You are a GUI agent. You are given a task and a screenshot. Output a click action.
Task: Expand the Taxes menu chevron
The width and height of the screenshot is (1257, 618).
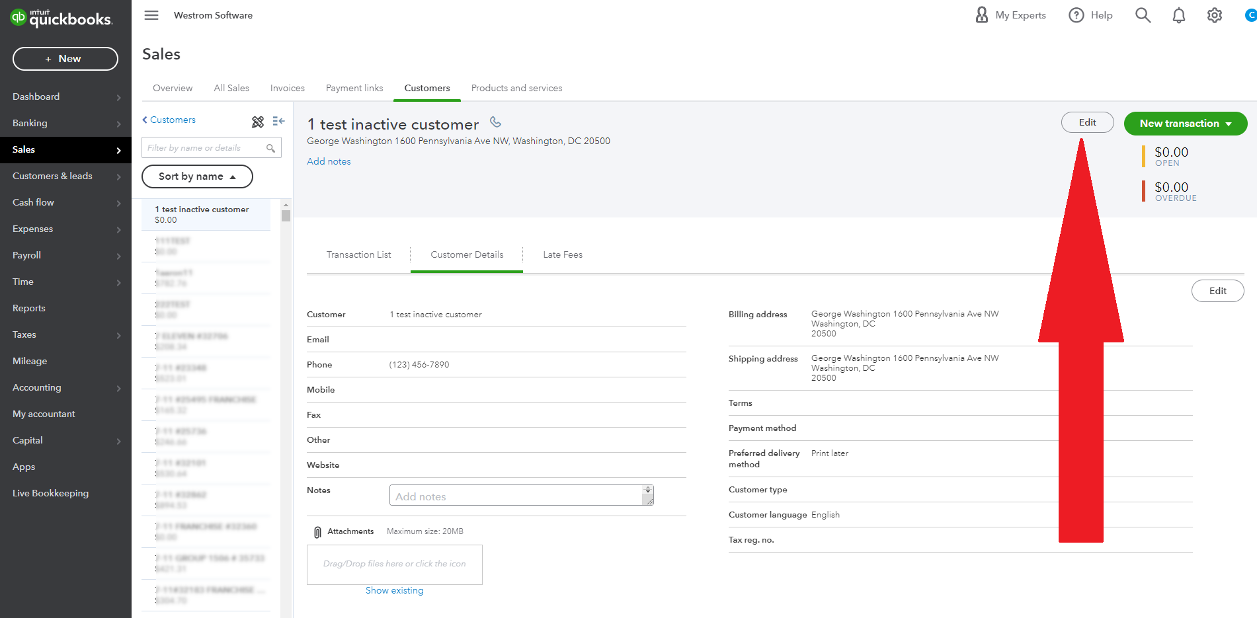119,335
